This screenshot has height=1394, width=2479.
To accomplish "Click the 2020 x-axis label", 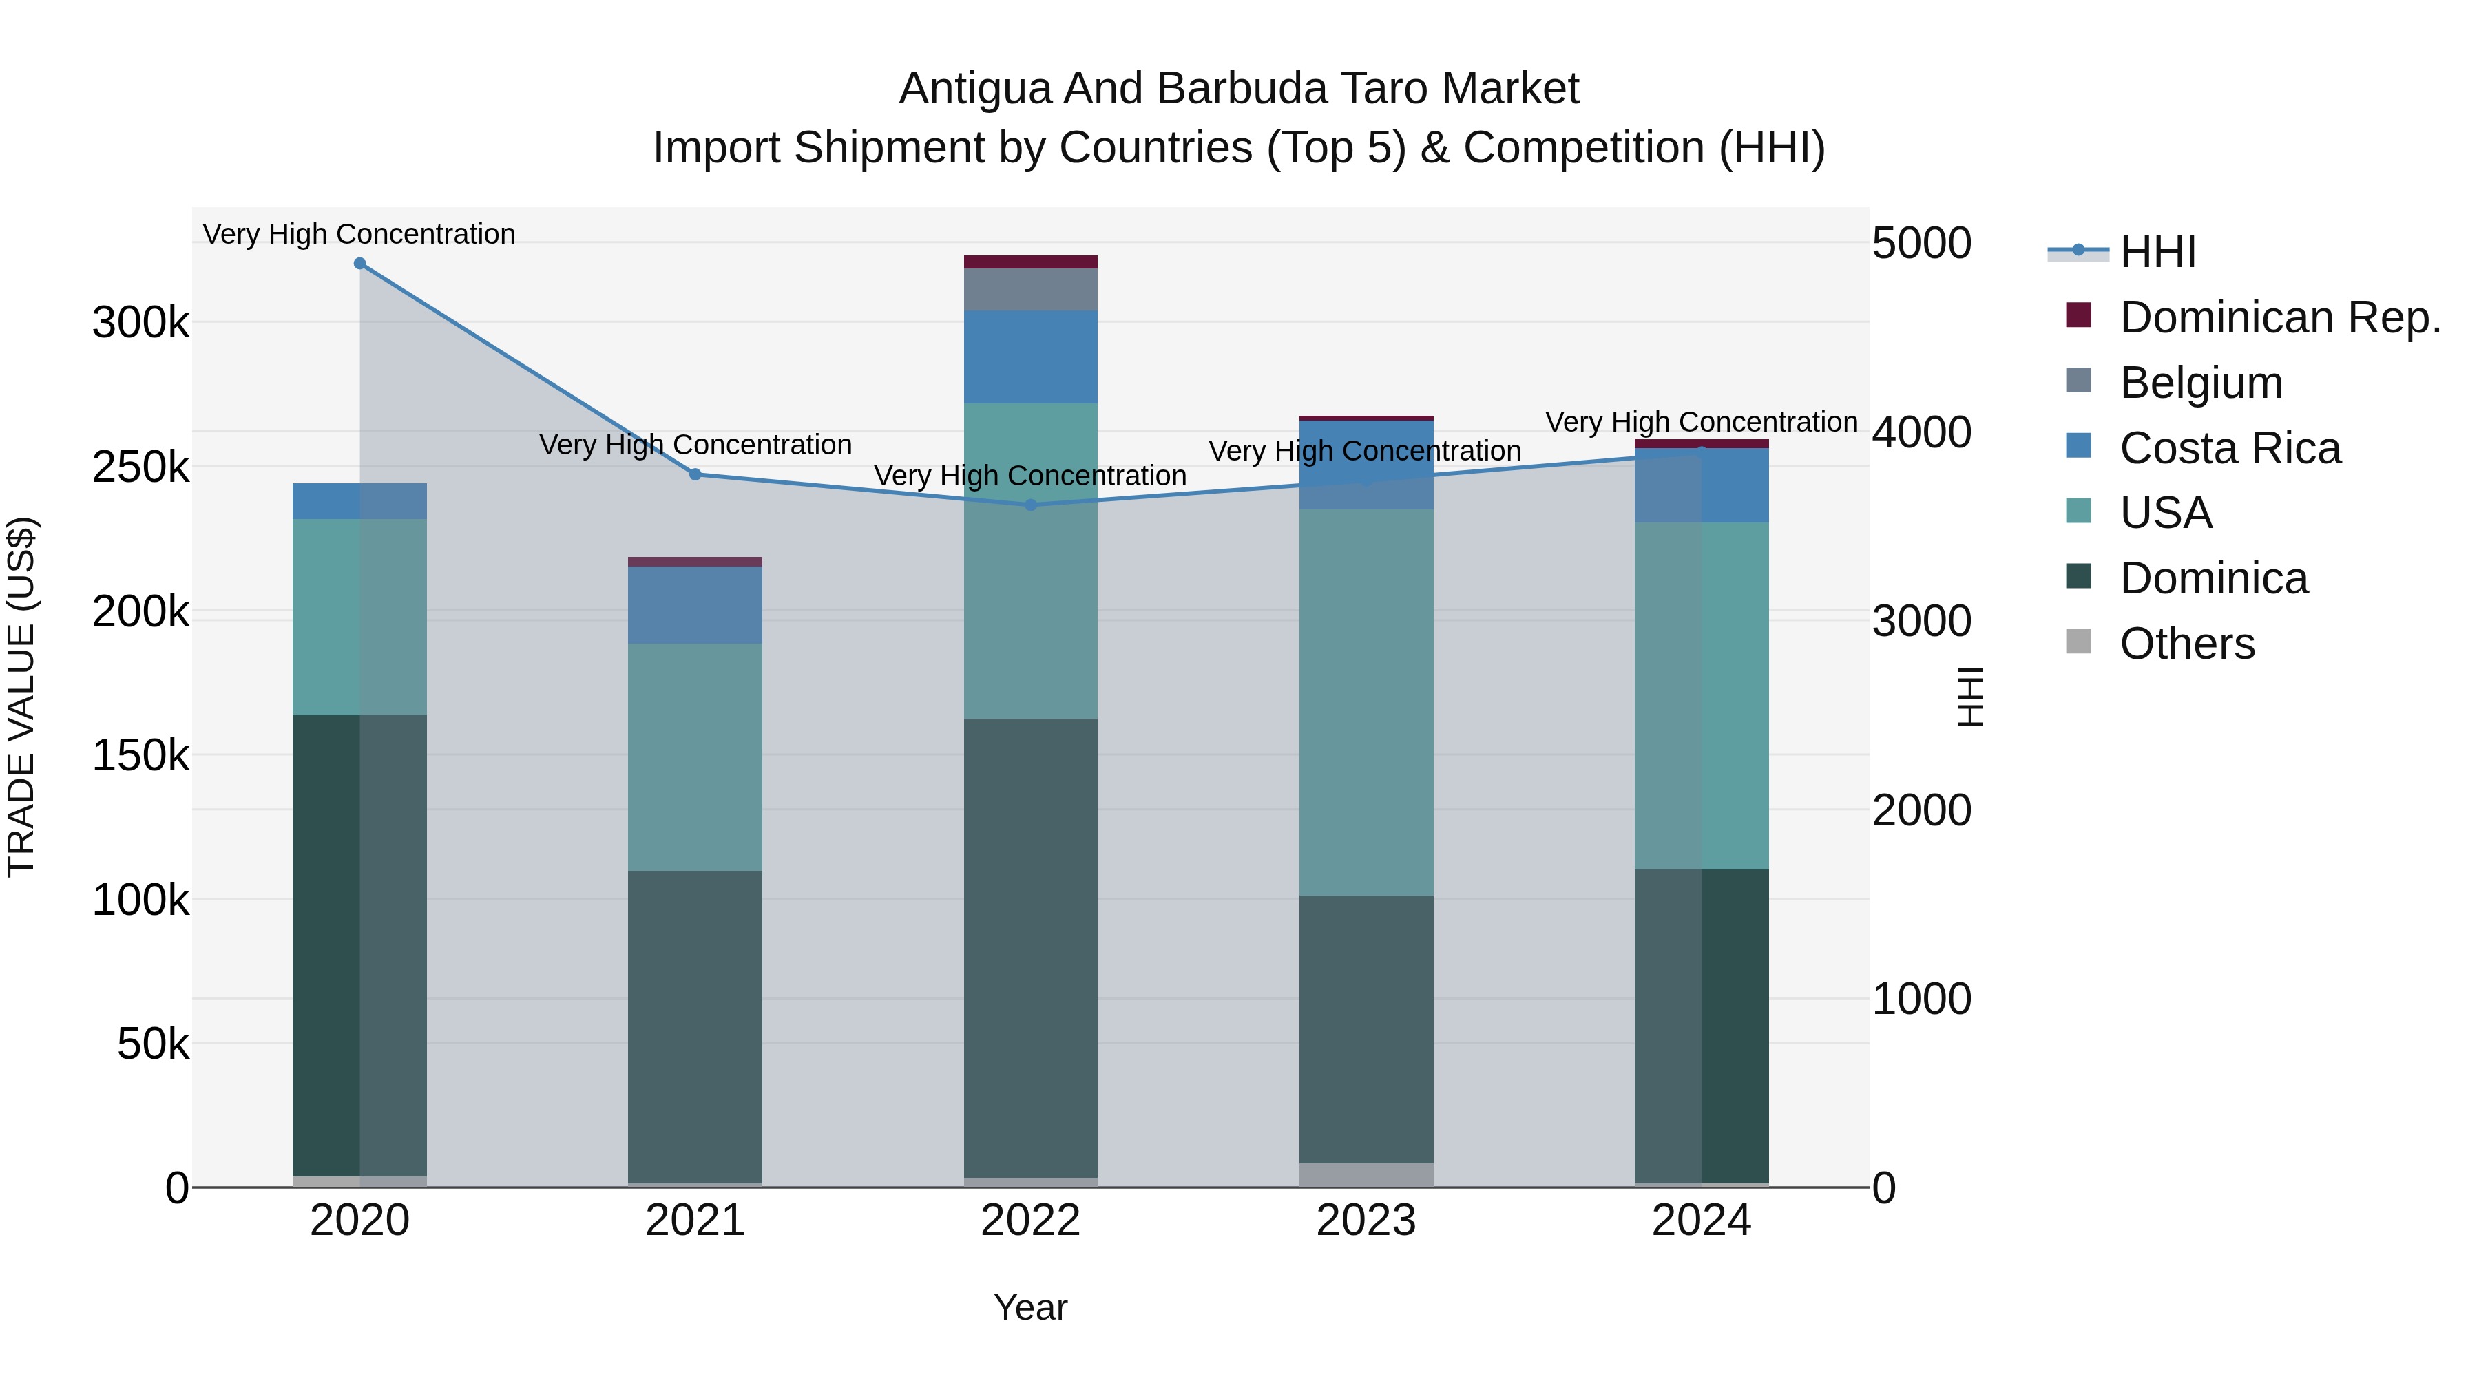I will click(x=360, y=1221).
